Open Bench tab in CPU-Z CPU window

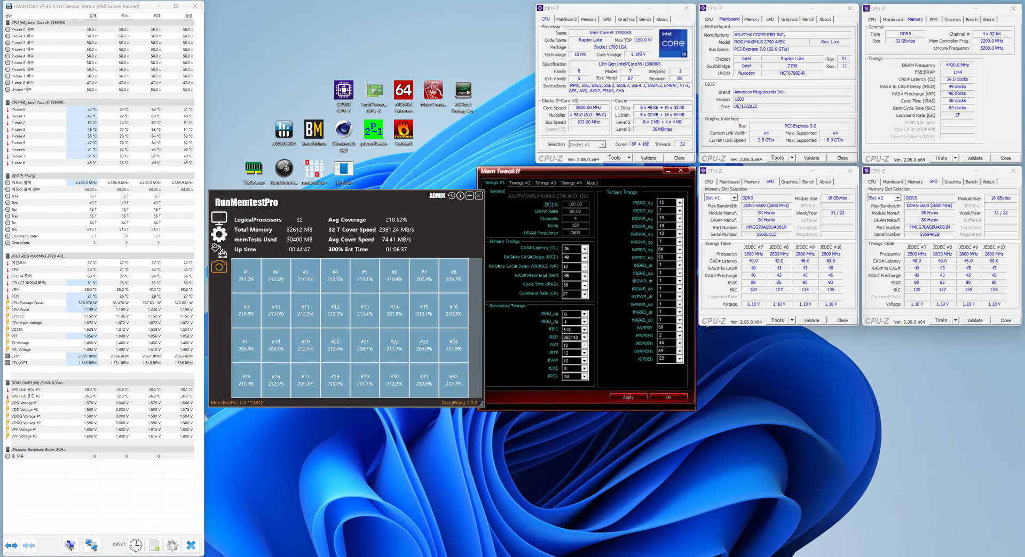[x=645, y=19]
